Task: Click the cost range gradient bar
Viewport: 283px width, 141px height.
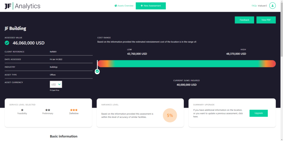Action: 187,64
